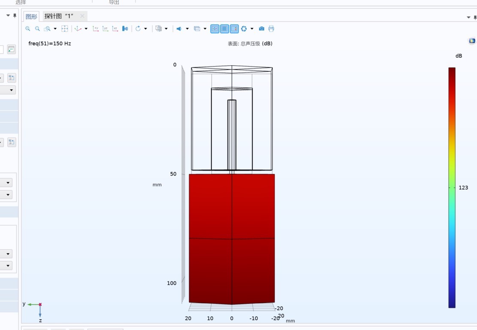The width and height of the screenshot is (477, 330).
Task: Click the Zoom Out magnifier icon
Action: [x=37, y=29]
